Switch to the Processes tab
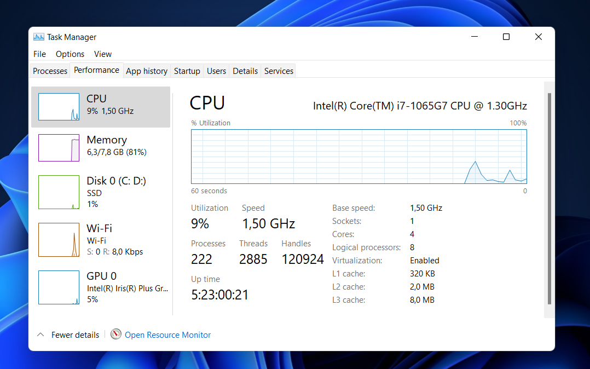The image size is (590, 369). [50, 71]
